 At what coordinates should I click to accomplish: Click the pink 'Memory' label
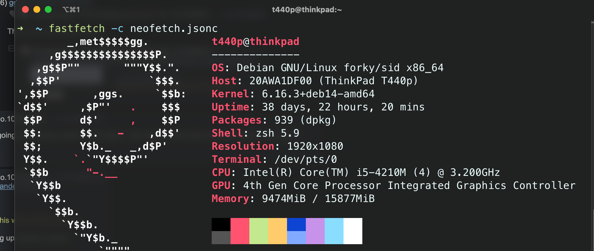[x=230, y=199]
